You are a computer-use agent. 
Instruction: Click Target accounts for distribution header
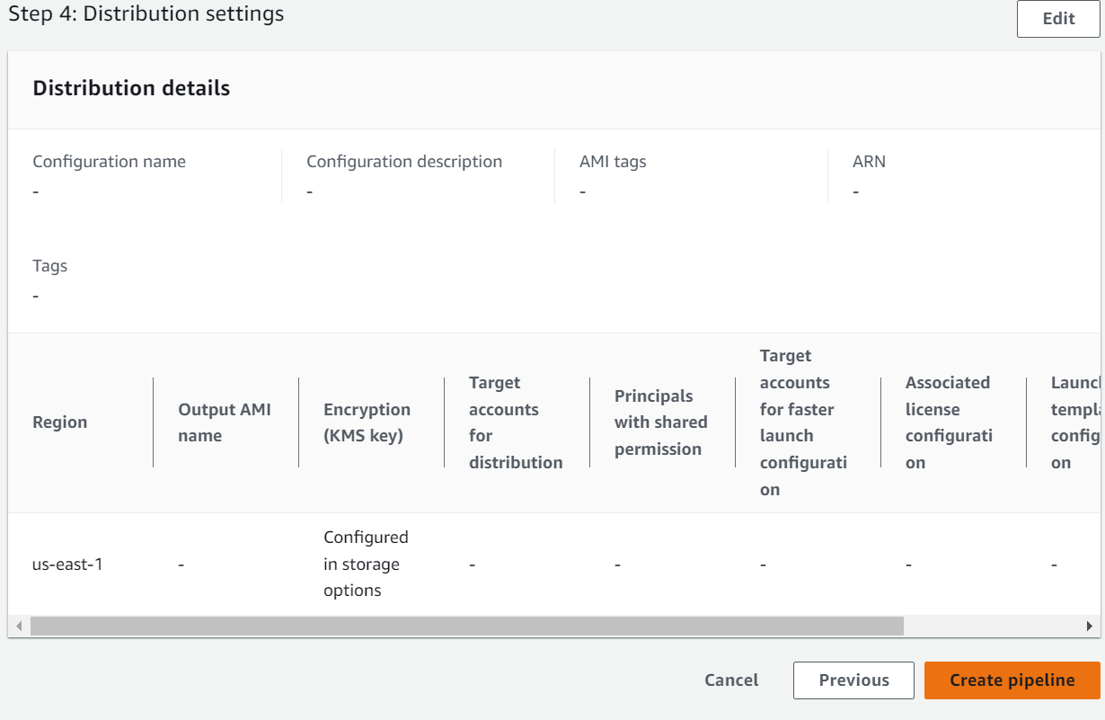pos(515,422)
